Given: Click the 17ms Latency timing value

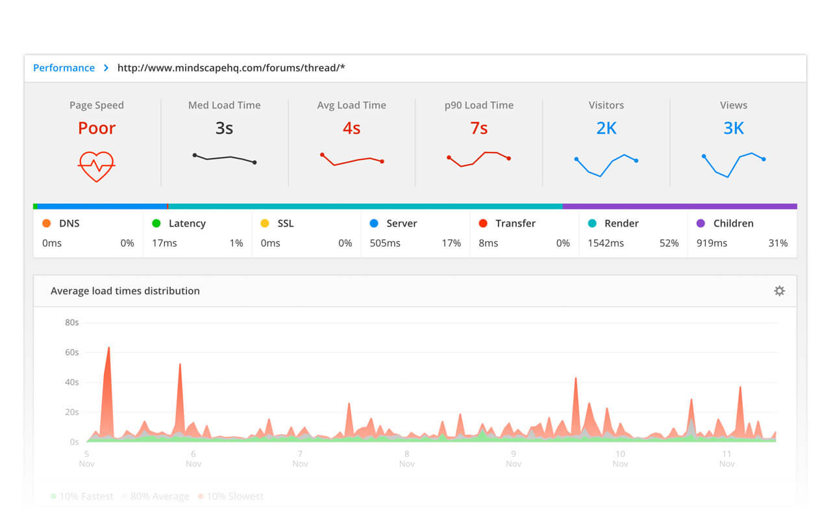Looking at the screenshot, I should pos(164,243).
